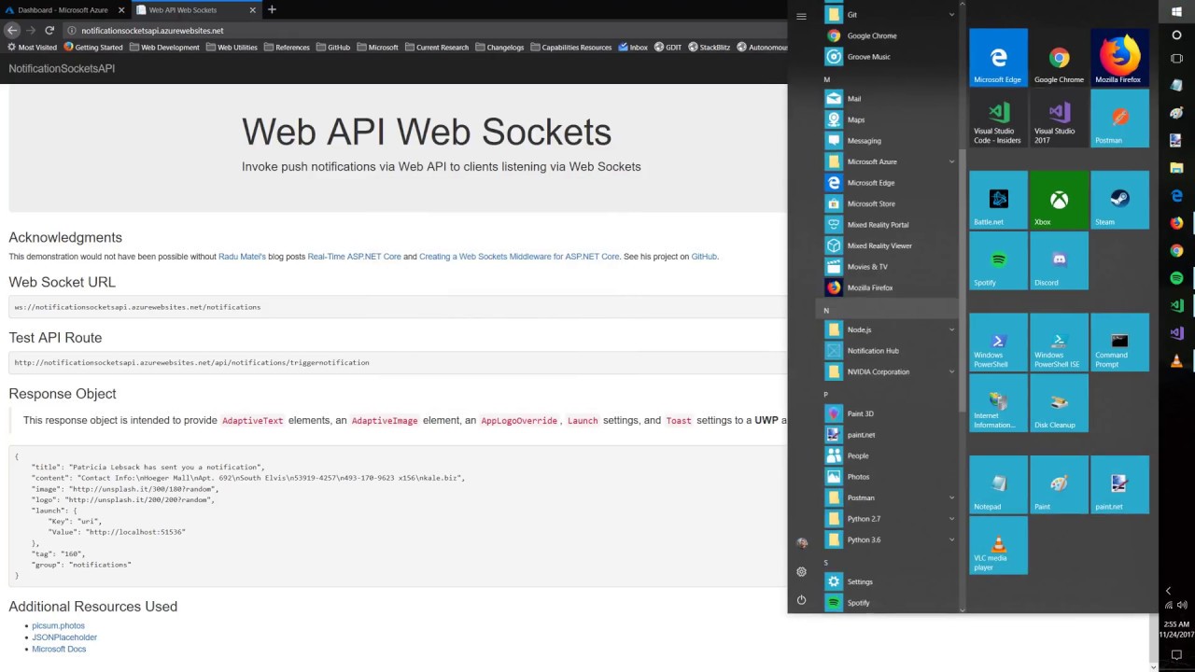This screenshot has height=672, width=1195.
Task: Expand the Start menu hamburger button
Action: 801,16
